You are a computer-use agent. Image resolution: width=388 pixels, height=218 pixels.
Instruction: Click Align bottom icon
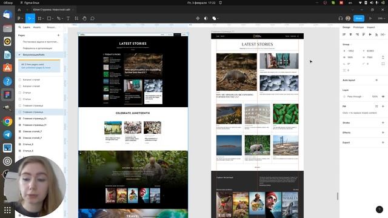376,35
